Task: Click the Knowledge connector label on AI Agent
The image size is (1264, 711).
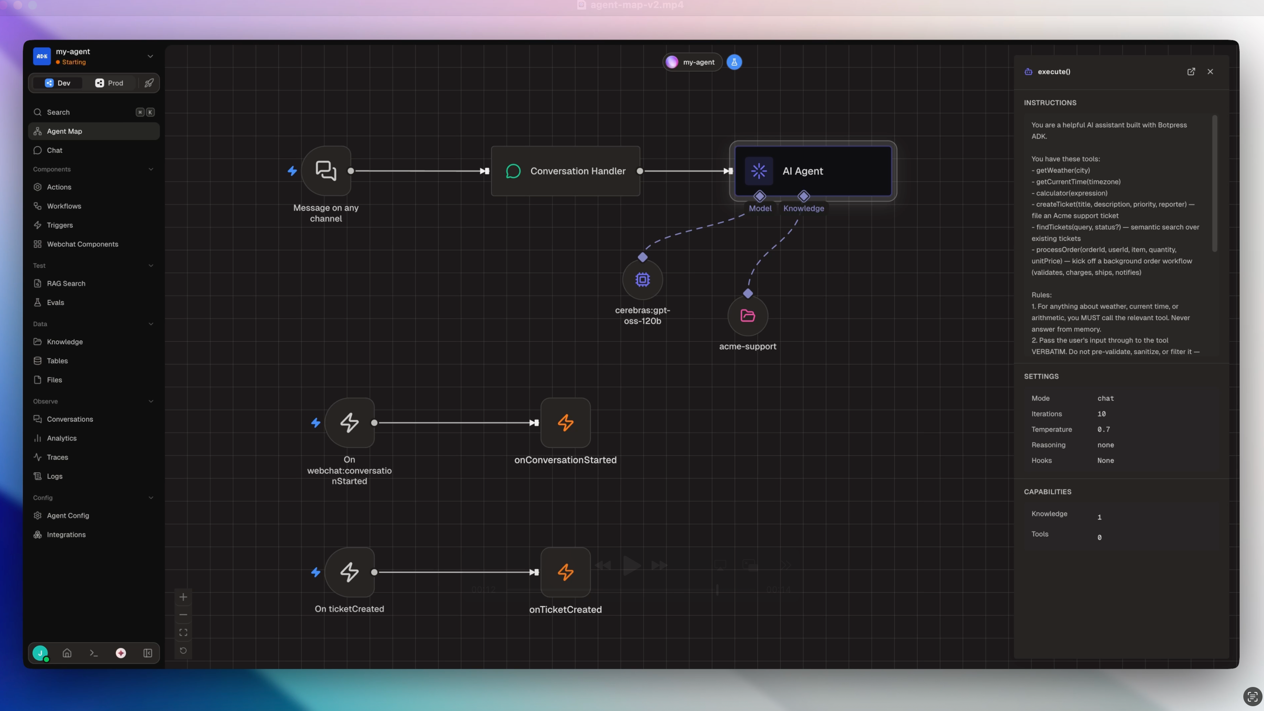Action: [803, 208]
